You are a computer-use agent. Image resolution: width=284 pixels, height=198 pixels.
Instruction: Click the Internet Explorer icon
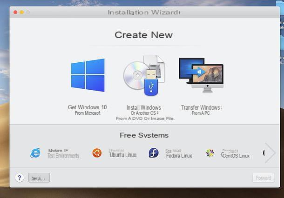click(35, 153)
